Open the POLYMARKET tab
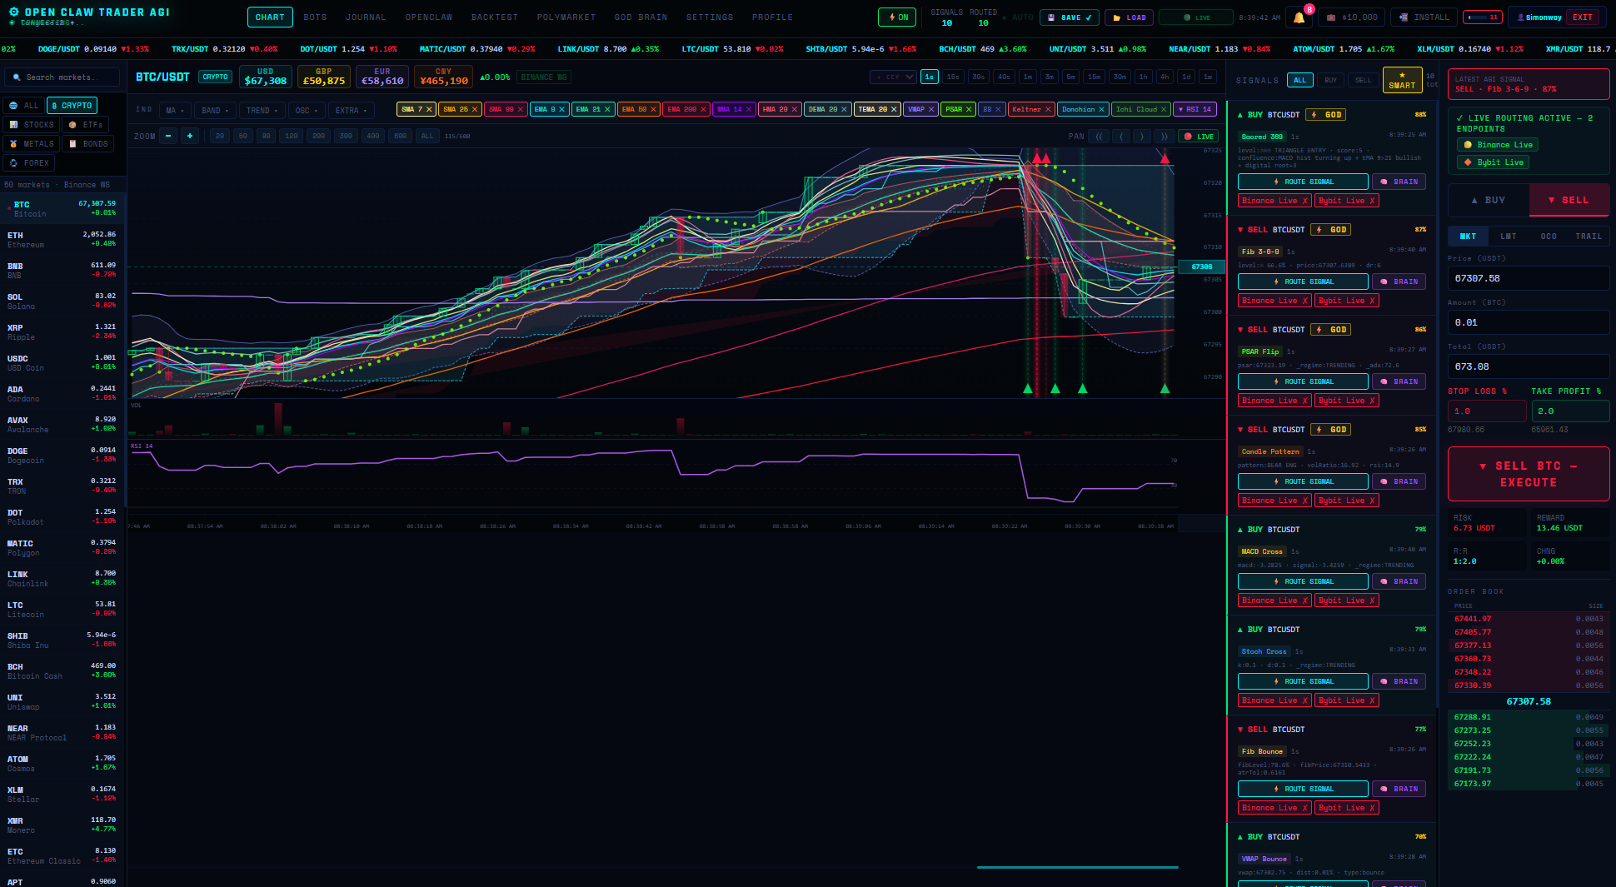Screen dimensions: 1616x887 566,17
